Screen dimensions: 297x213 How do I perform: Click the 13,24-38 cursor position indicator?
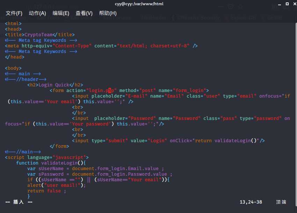tap(251, 202)
